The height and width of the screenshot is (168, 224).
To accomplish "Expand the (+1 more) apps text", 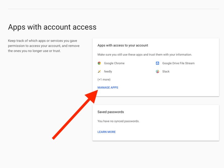I will [x=104, y=80].
